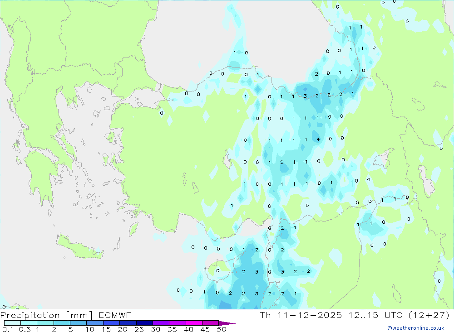
Task: Click the 'Th 11-12-2025' date text
Action: pos(301,315)
